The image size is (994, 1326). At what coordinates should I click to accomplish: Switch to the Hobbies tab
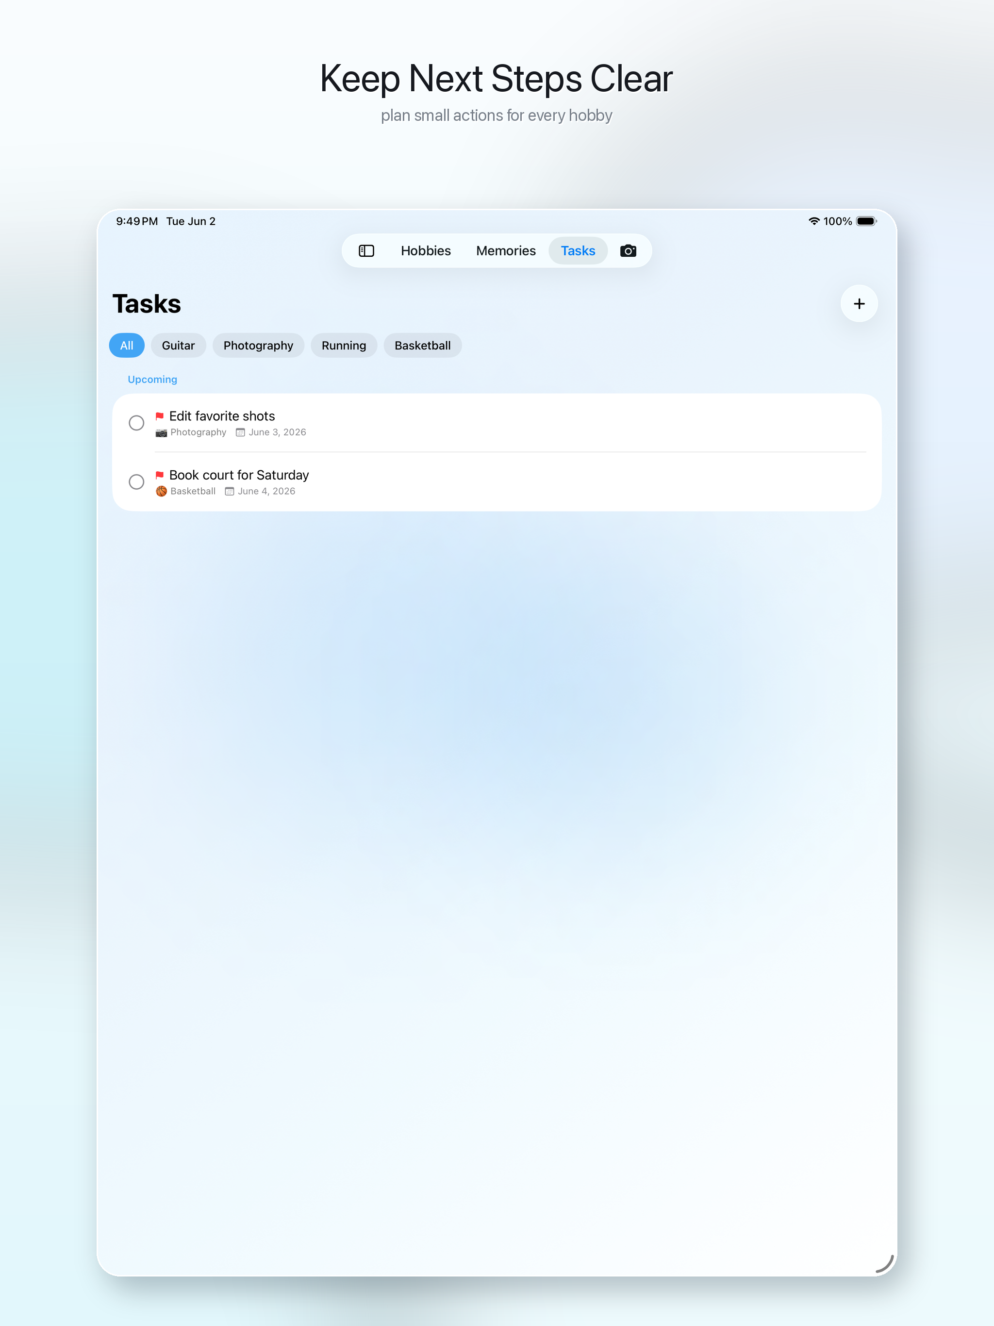point(426,250)
